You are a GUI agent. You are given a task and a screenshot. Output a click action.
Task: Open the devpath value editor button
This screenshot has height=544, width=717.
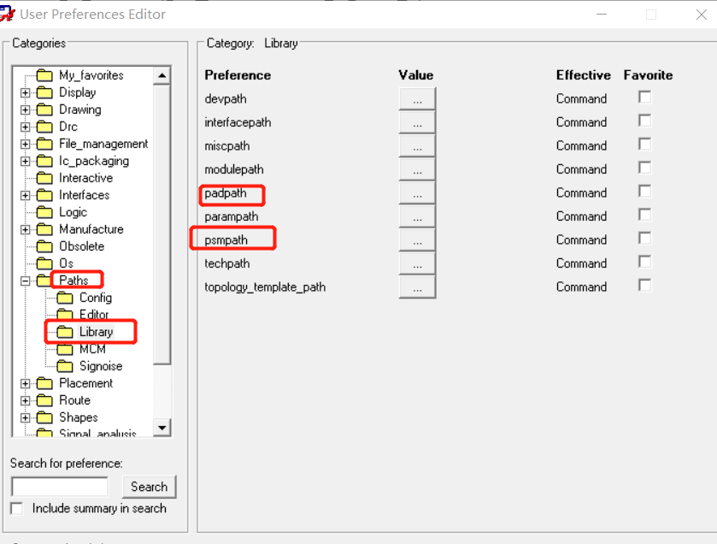click(417, 99)
